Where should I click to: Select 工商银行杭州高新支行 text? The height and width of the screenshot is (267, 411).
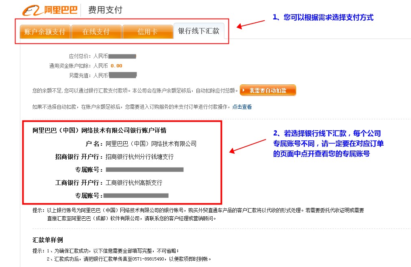[134, 183]
